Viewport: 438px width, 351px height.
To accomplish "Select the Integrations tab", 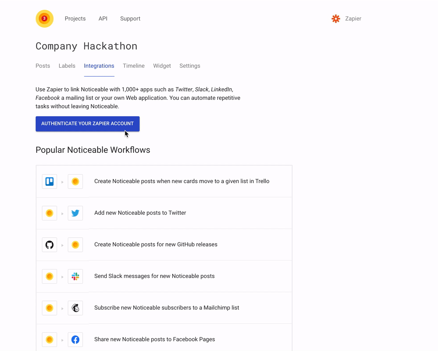I will (99, 66).
